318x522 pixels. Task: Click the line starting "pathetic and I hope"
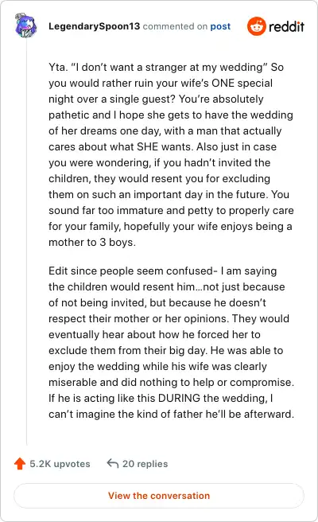tap(171, 115)
